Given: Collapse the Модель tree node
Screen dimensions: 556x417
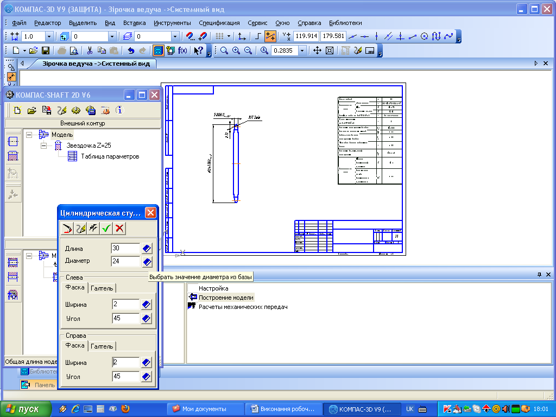Looking at the screenshot, I should [x=29, y=135].
